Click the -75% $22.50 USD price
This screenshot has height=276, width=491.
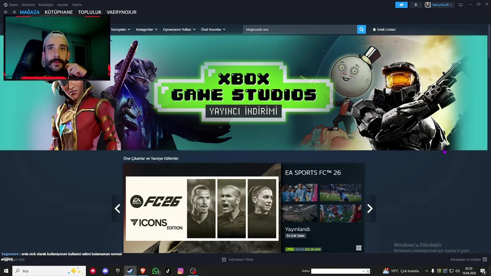tap(303, 249)
